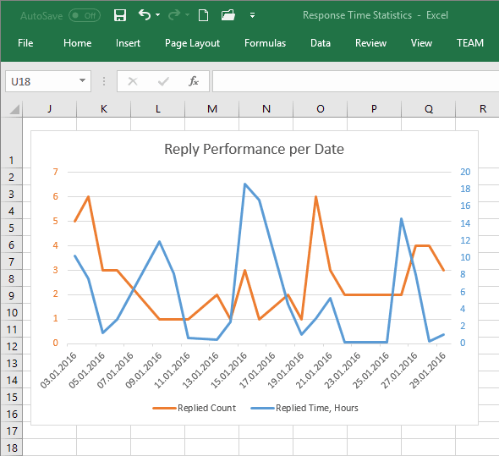Click the formula bar Enter checkmark icon
This screenshot has height=456, width=499.
point(163,81)
